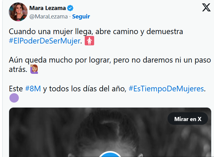
Task: Open the @MaraLezama handle link
Action: [x=48, y=17]
